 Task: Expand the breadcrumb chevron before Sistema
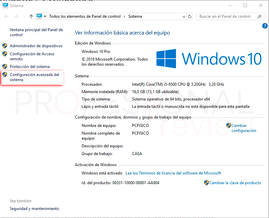click(x=124, y=16)
